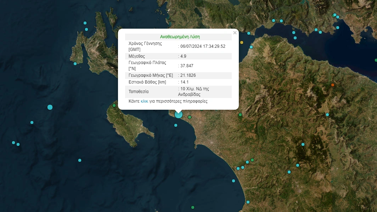Image resolution: width=377 pixels, height=212 pixels.
Task: Click the location text '10 Χλμ. ΝΔ της Ανδραβίδας'
Action: (x=194, y=92)
